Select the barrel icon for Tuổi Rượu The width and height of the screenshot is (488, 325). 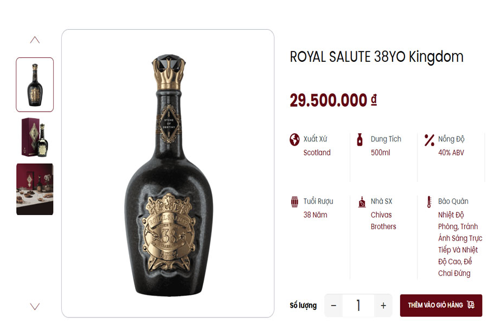point(293,201)
